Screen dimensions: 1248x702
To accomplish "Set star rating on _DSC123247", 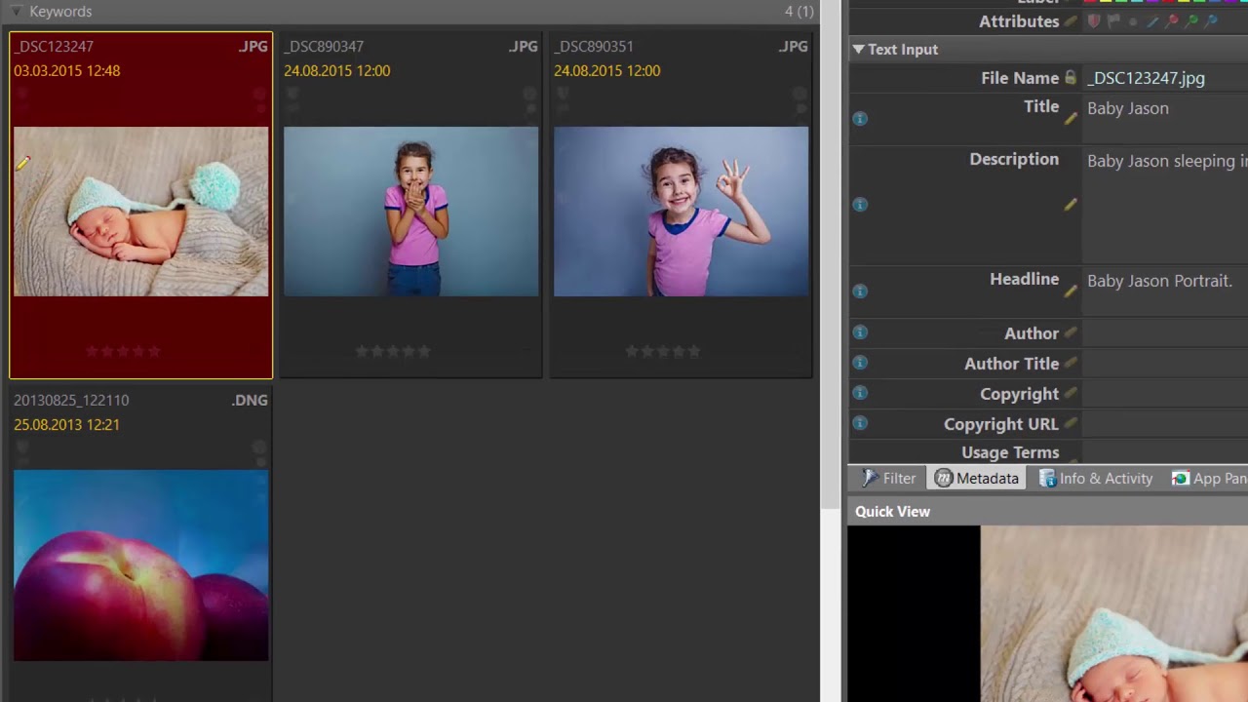I will click(x=123, y=351).
